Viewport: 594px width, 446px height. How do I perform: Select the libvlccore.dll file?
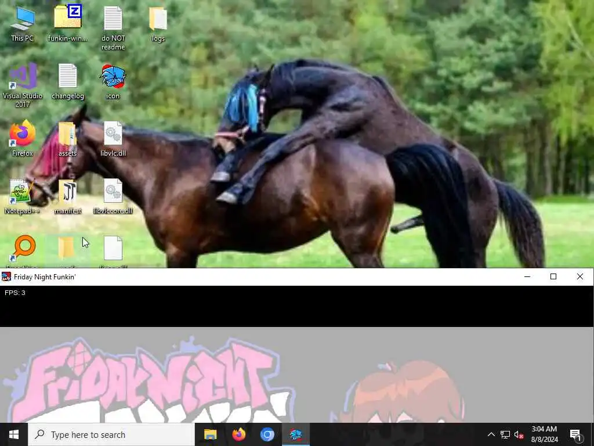(x=113, y=196)
